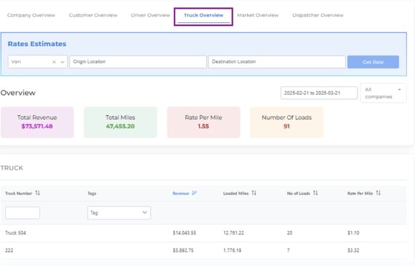Click loads count 20 for Truck 504

pyautogui.click(x=289, y=233)
